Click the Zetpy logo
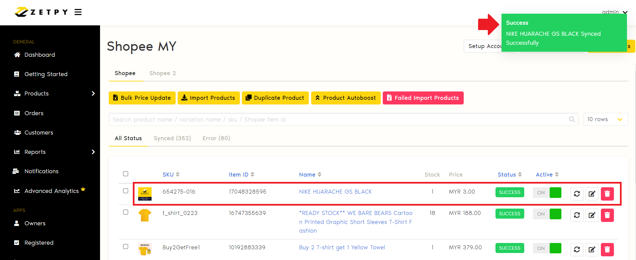636x260 pixels. pos(41,12)
